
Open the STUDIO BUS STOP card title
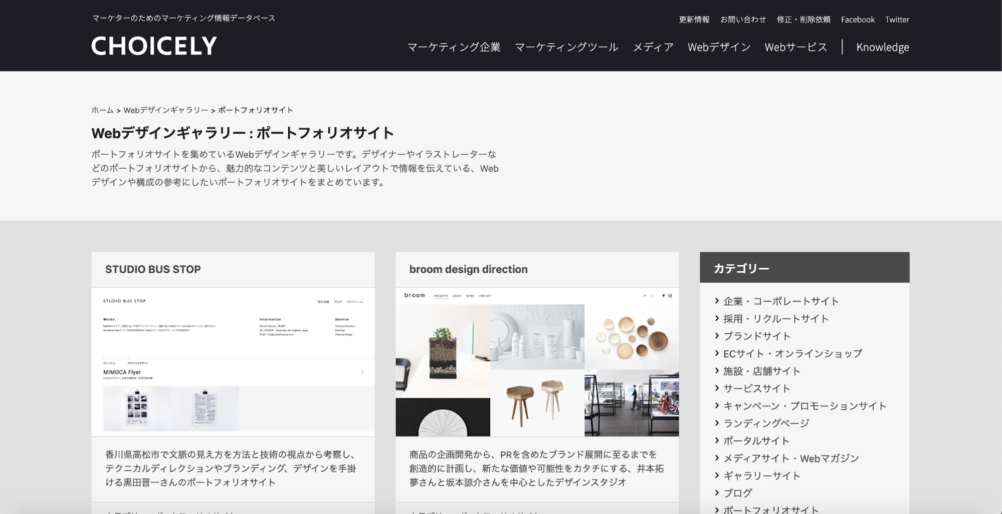pyautogui.click(x=153, y=269)
